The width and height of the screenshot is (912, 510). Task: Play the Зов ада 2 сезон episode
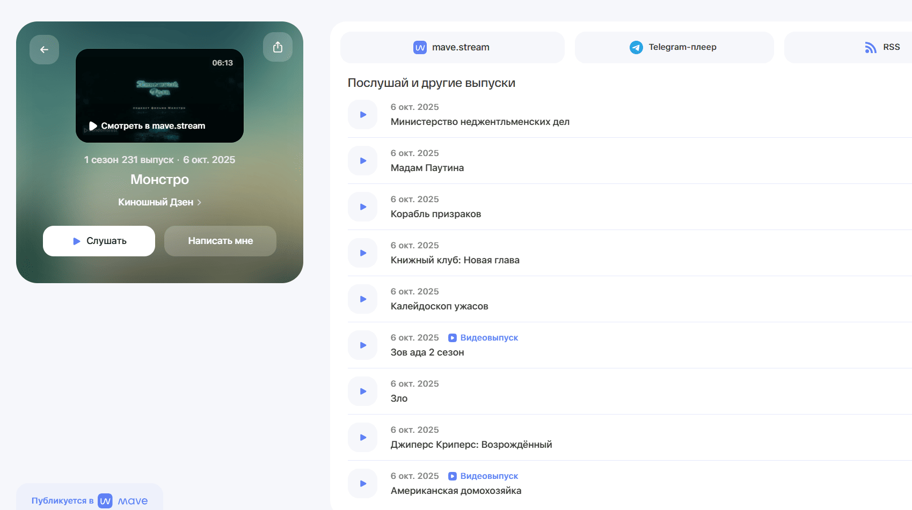click(x=363, y=345)
